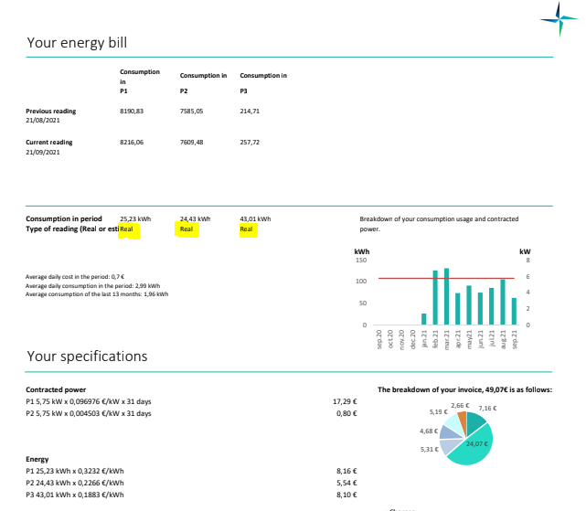This screenshot has width=586, height=511.
Task: Click the star compass logo
Action: click(559, 19)
